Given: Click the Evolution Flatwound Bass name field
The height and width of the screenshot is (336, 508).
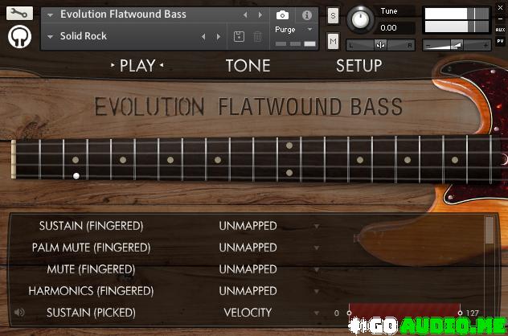Looking at the screenshot, I should [x=124, y=14].
